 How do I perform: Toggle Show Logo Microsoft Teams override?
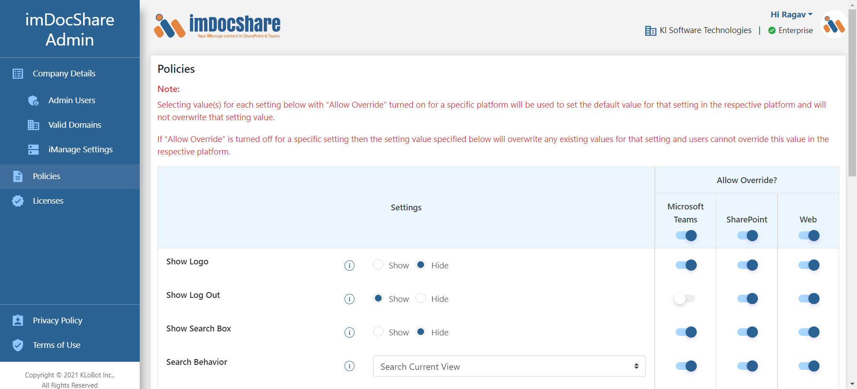click(686, 265)
